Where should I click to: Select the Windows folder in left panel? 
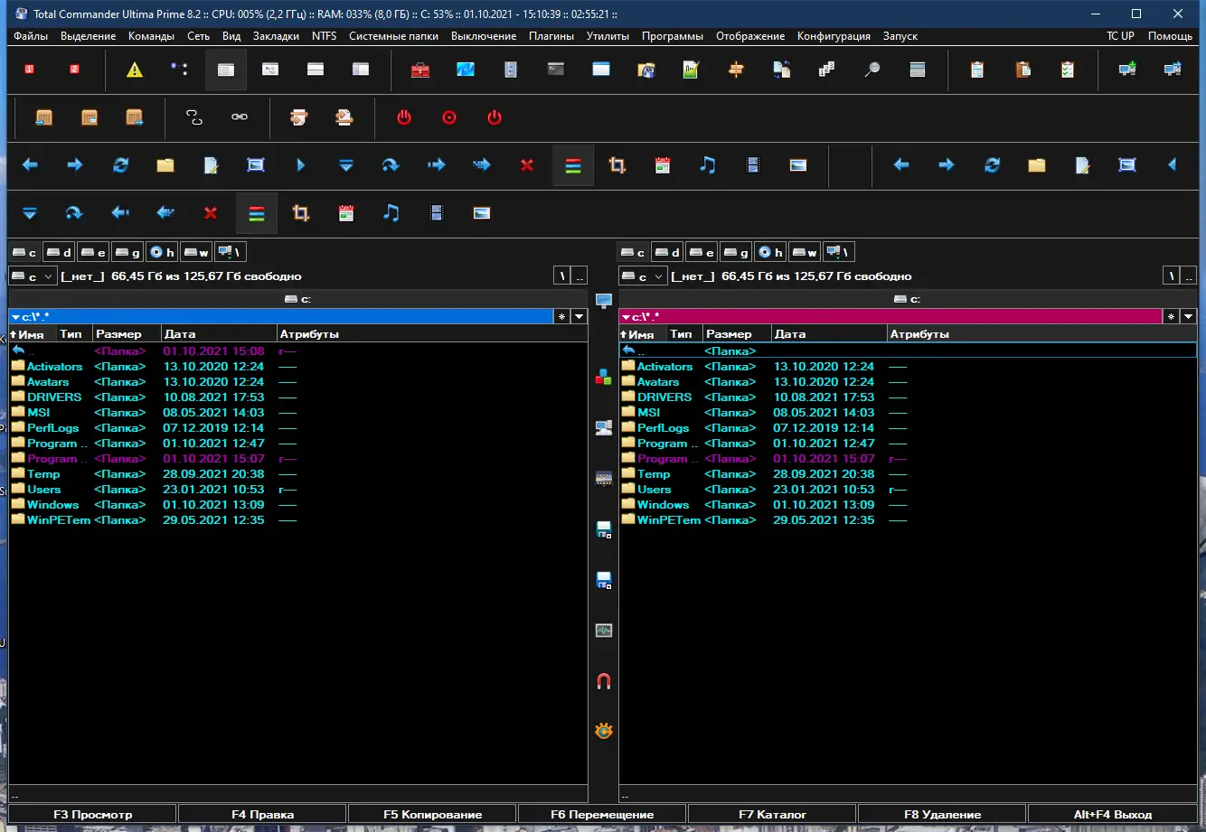click(52, 505)
